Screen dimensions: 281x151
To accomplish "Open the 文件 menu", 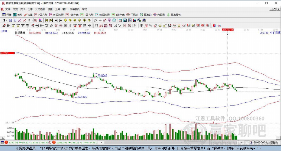I will pyautogui.click(x=8, y=9).
